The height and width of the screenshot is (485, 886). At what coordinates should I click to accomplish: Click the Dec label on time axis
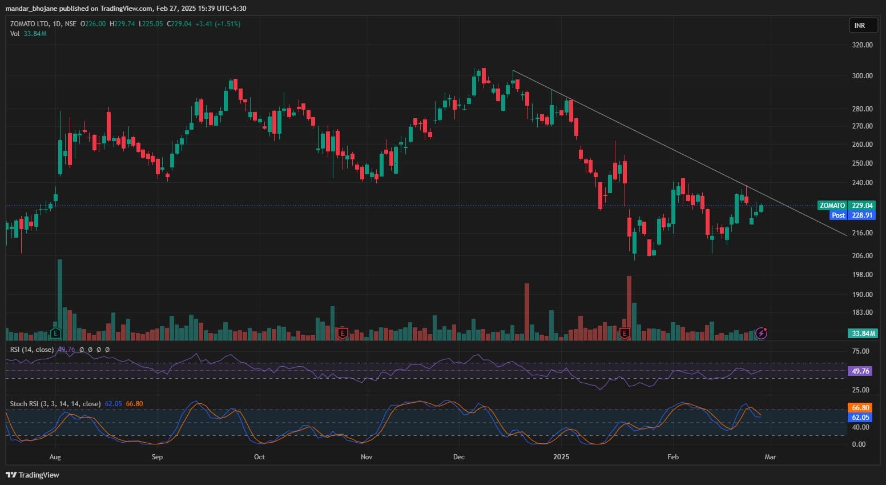[458, 457]
